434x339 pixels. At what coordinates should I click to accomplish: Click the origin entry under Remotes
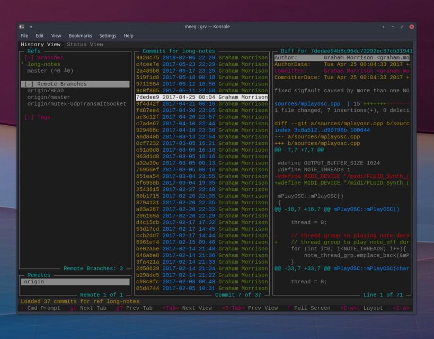point(34,282)
